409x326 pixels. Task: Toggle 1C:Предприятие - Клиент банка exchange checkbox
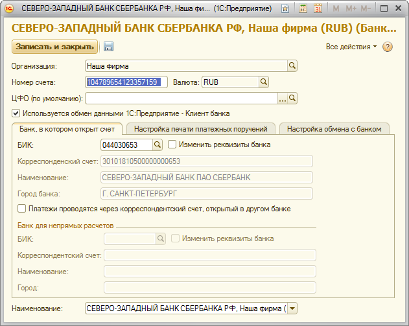(16, 113)
